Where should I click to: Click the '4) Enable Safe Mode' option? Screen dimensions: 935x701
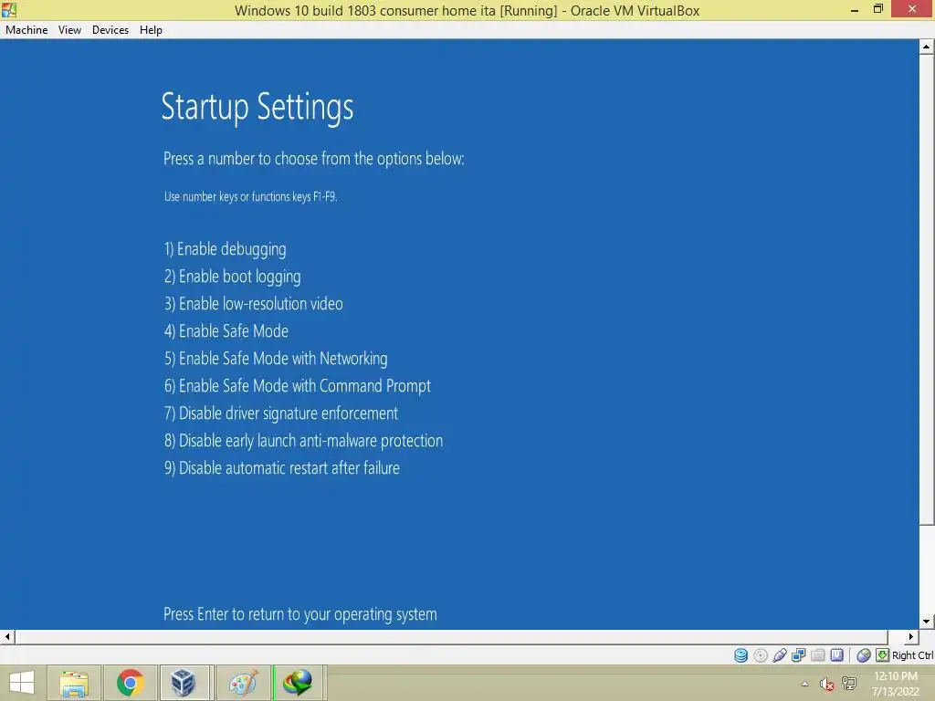click(x=226, y=330)
